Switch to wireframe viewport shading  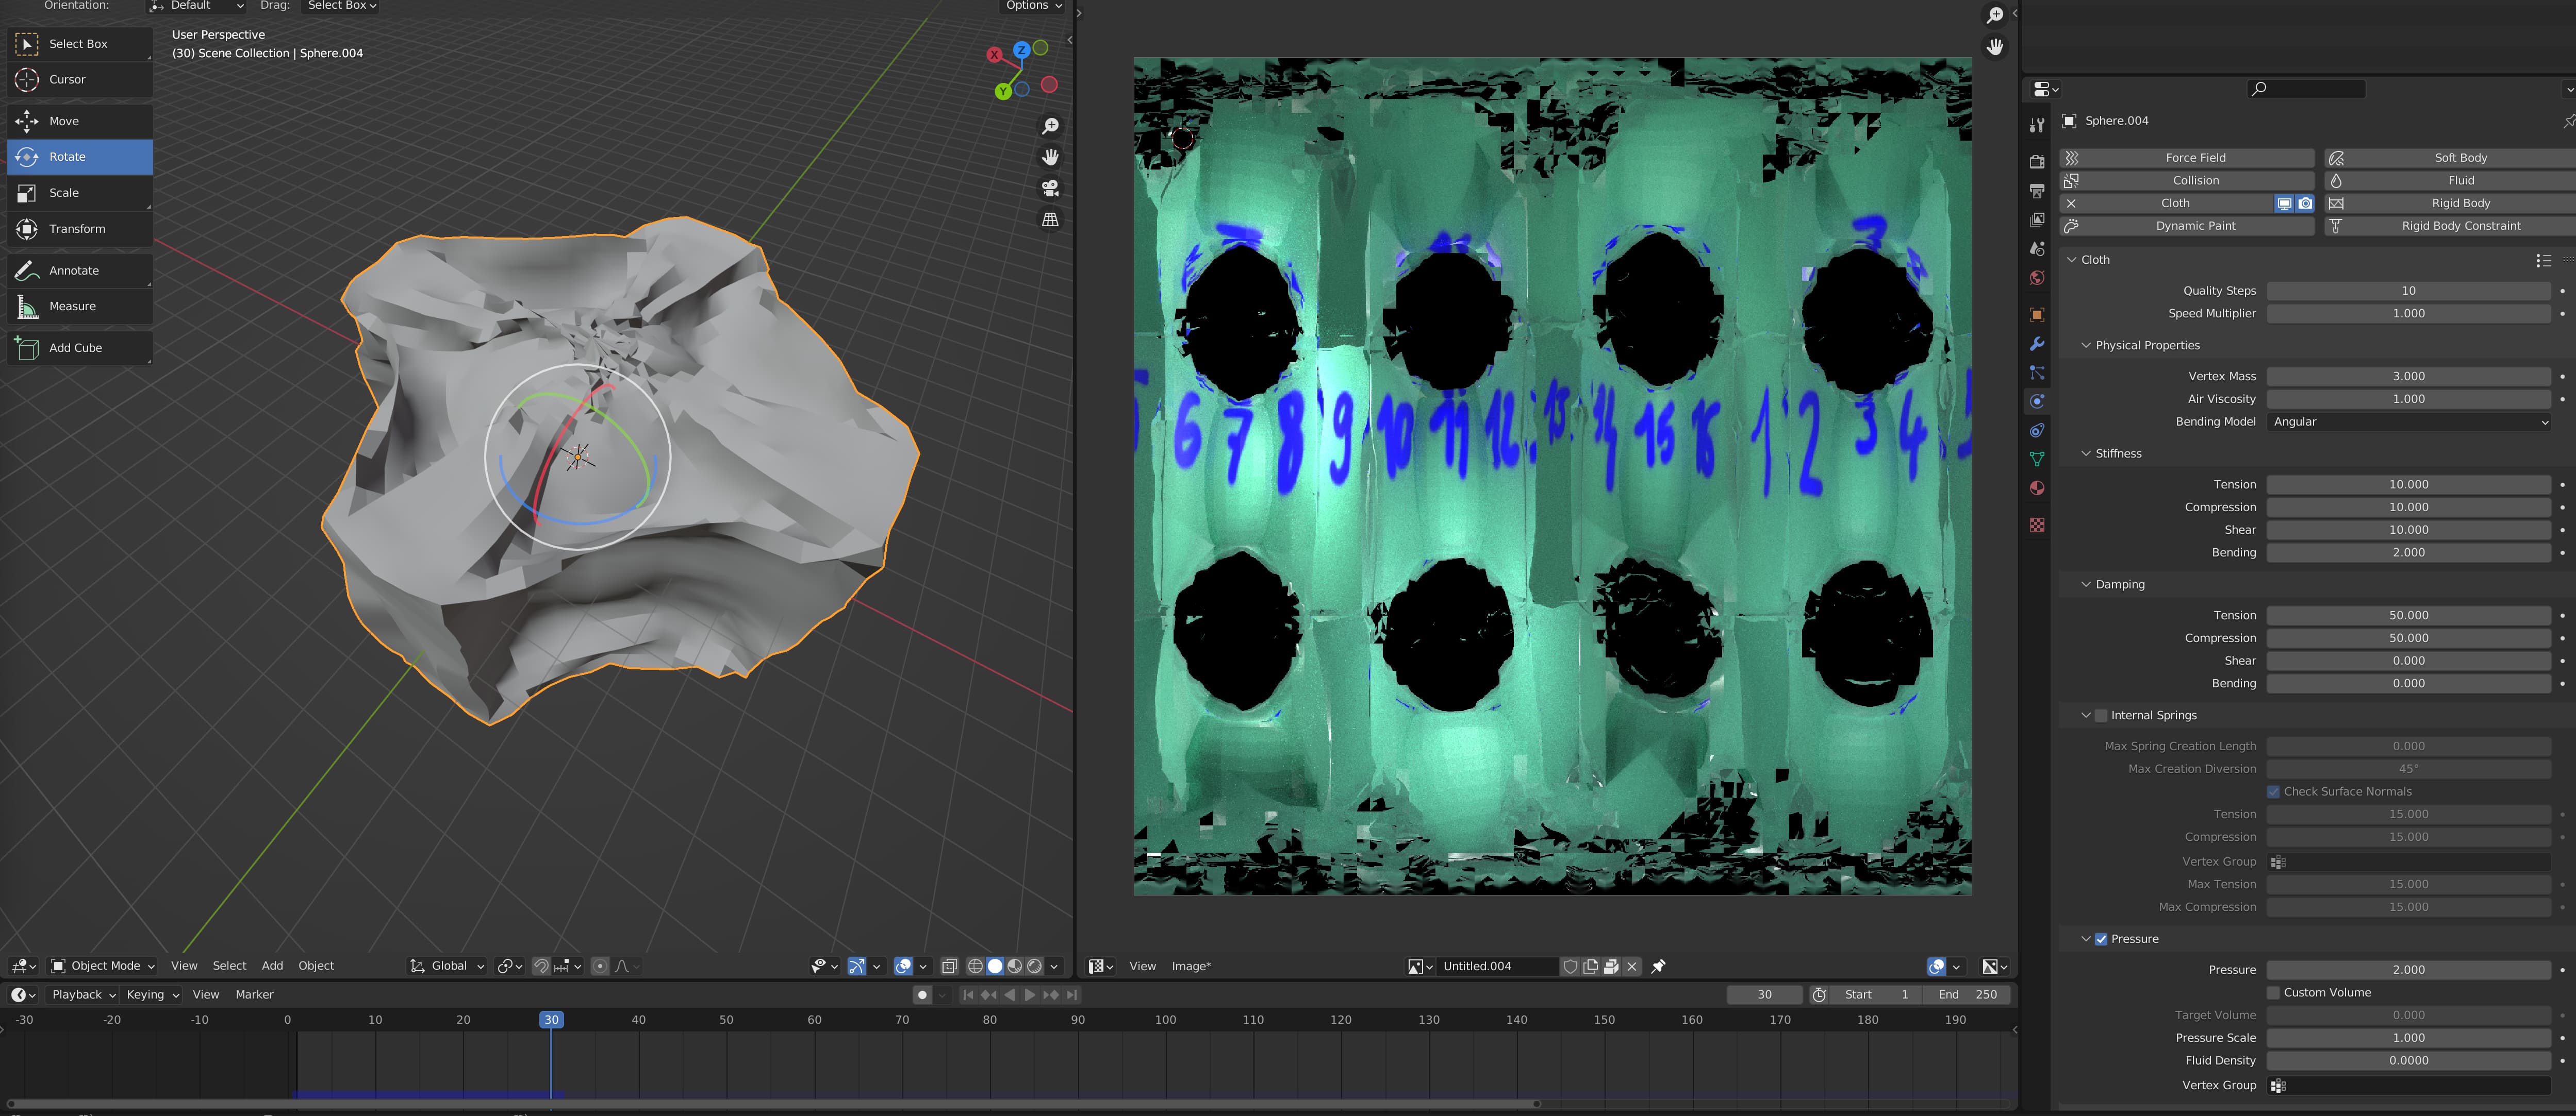[x=975, y=966]
